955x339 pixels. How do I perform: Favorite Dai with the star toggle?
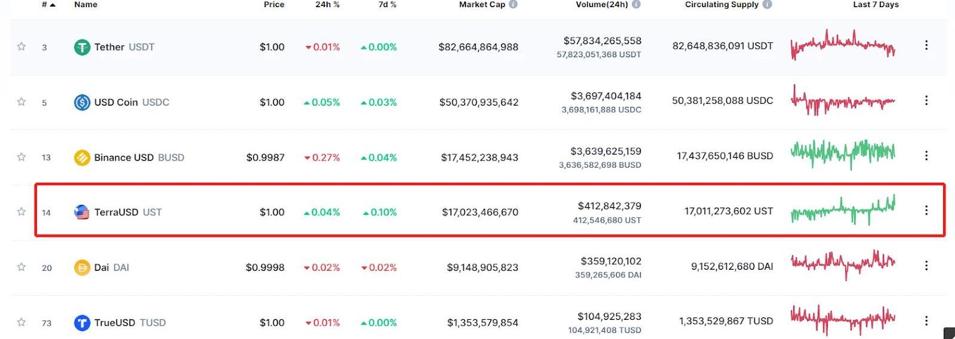tap(21, 267)
